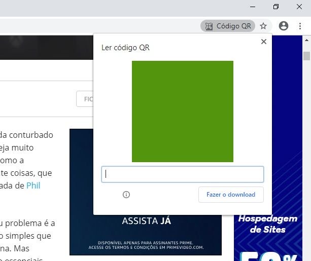The image size is (311, 261).
Task: Close the Chrome window
Action: coord(299,7)
